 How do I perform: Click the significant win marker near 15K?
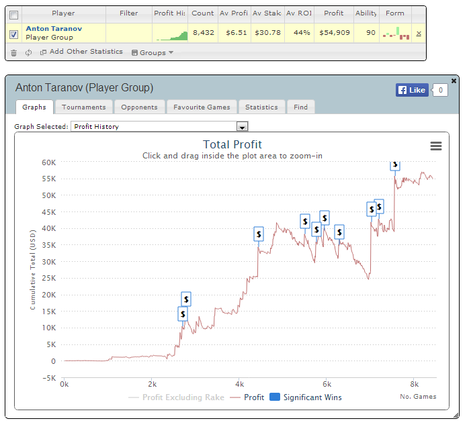pyautogui.click(x=183, y=314)
